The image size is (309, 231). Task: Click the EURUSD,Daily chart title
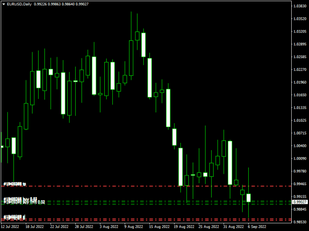pos(19,4)
